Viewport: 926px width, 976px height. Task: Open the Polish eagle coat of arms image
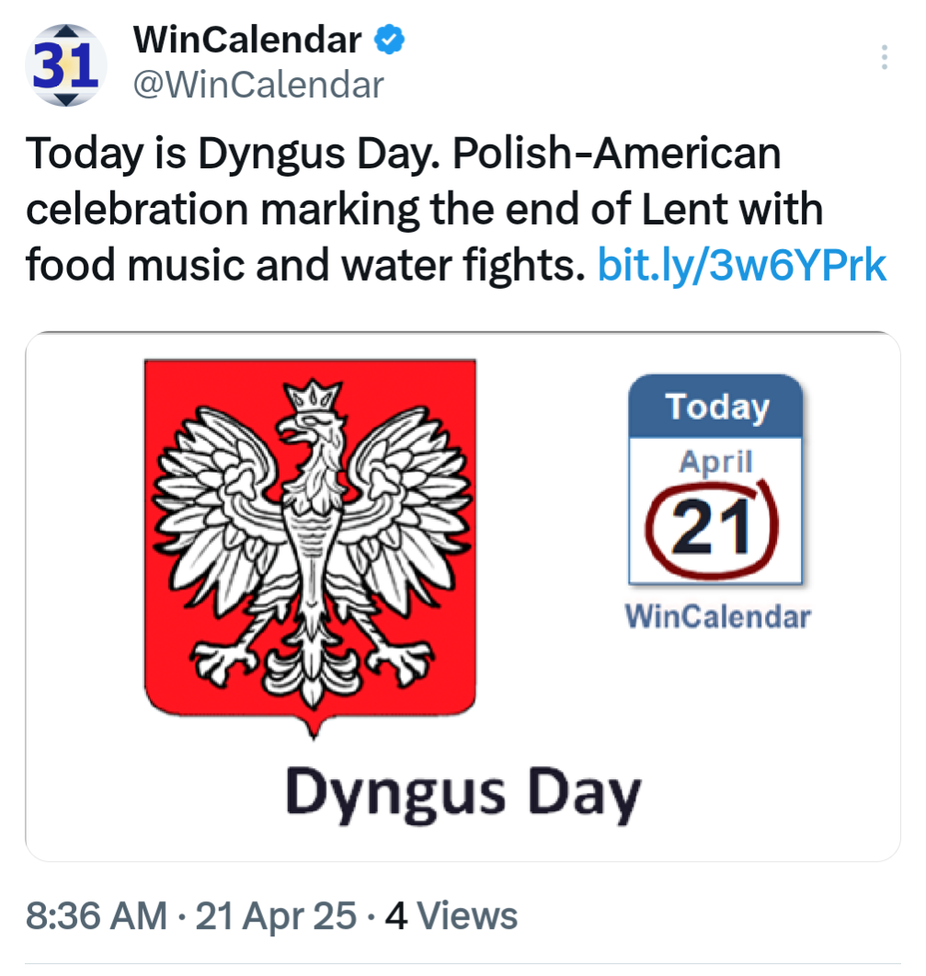[311, 549]
